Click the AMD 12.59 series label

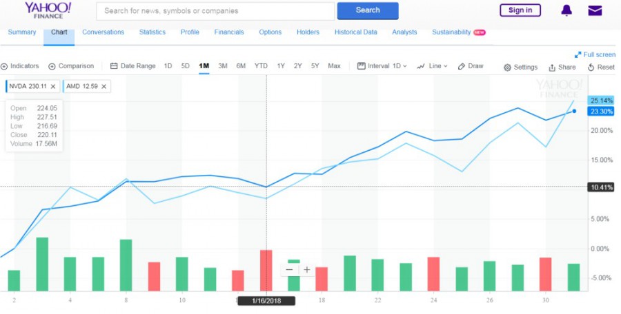(82, 87)
